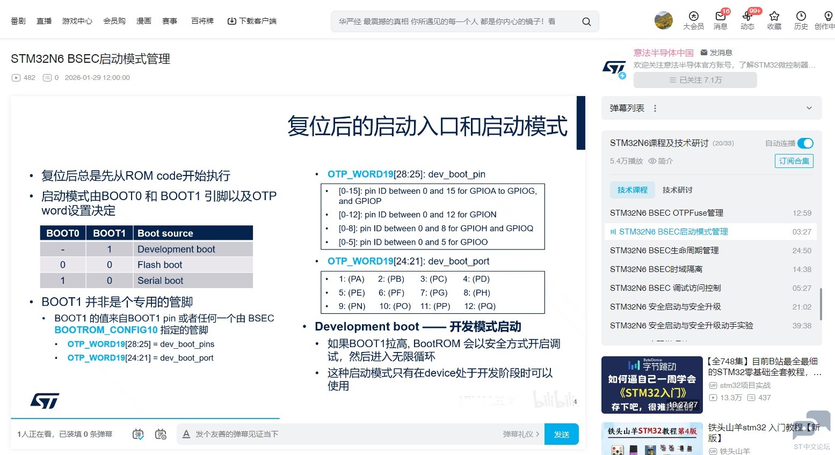The image size is (835, 455).
Task: Click the user avatar in header
Action: (664, 20)
